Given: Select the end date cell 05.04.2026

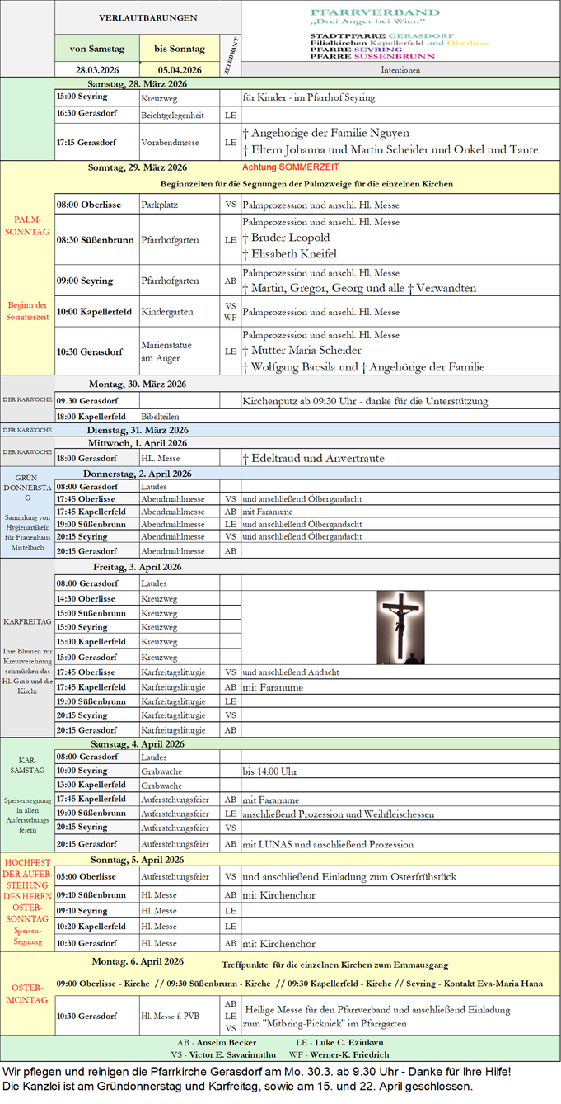Looking at the screenshot, I should click(x=180, y=70).
